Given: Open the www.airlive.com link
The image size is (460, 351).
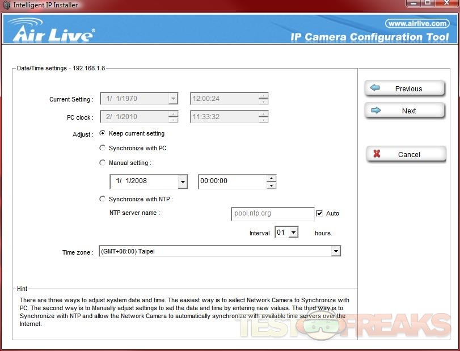Looking at the screenshot, I should (417, 23).
